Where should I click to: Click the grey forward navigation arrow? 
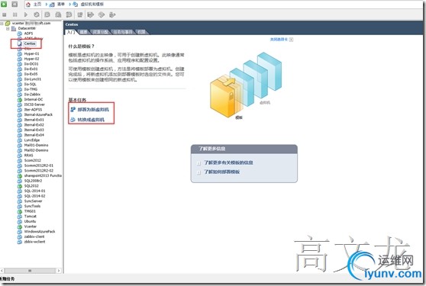[x=15, y=4]
